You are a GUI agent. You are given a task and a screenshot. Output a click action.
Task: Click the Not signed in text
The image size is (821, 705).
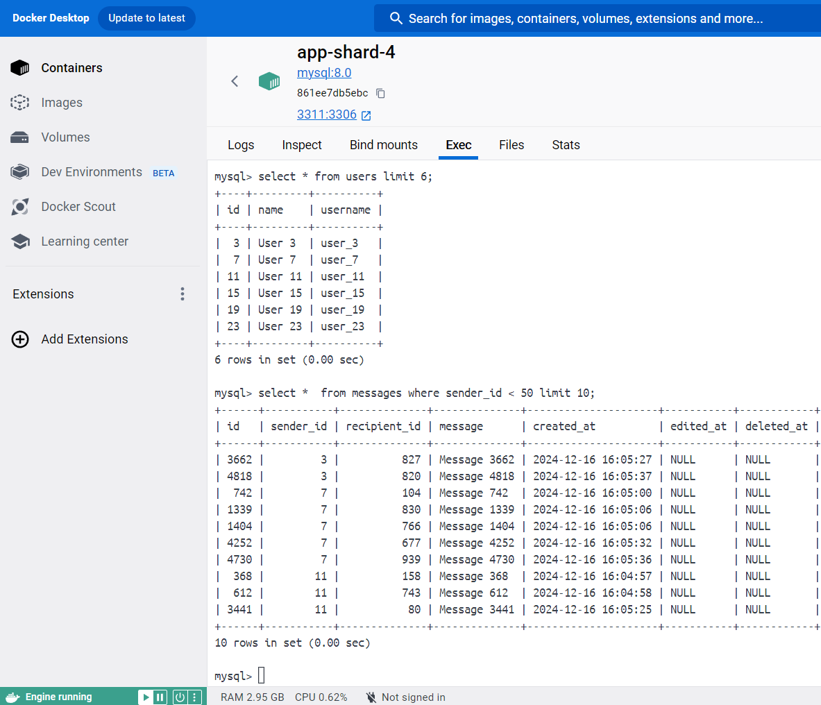coord(414,697)
